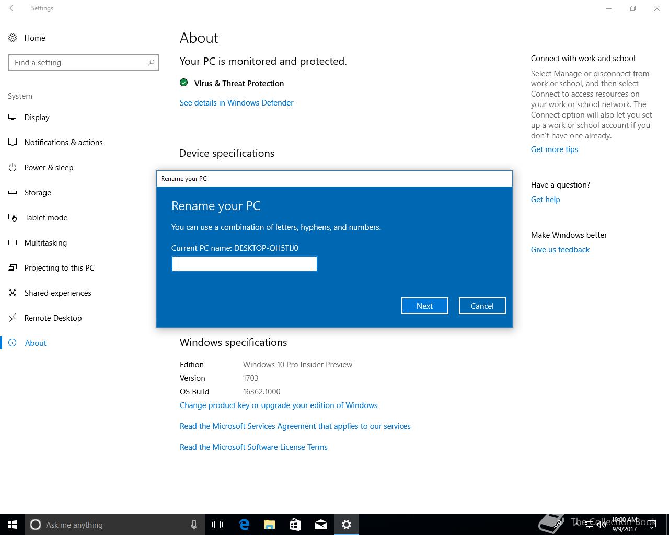Click the Version value 1703
This screenshot has width=669, height=535.
pyautogui.click(x=251, y=378)
